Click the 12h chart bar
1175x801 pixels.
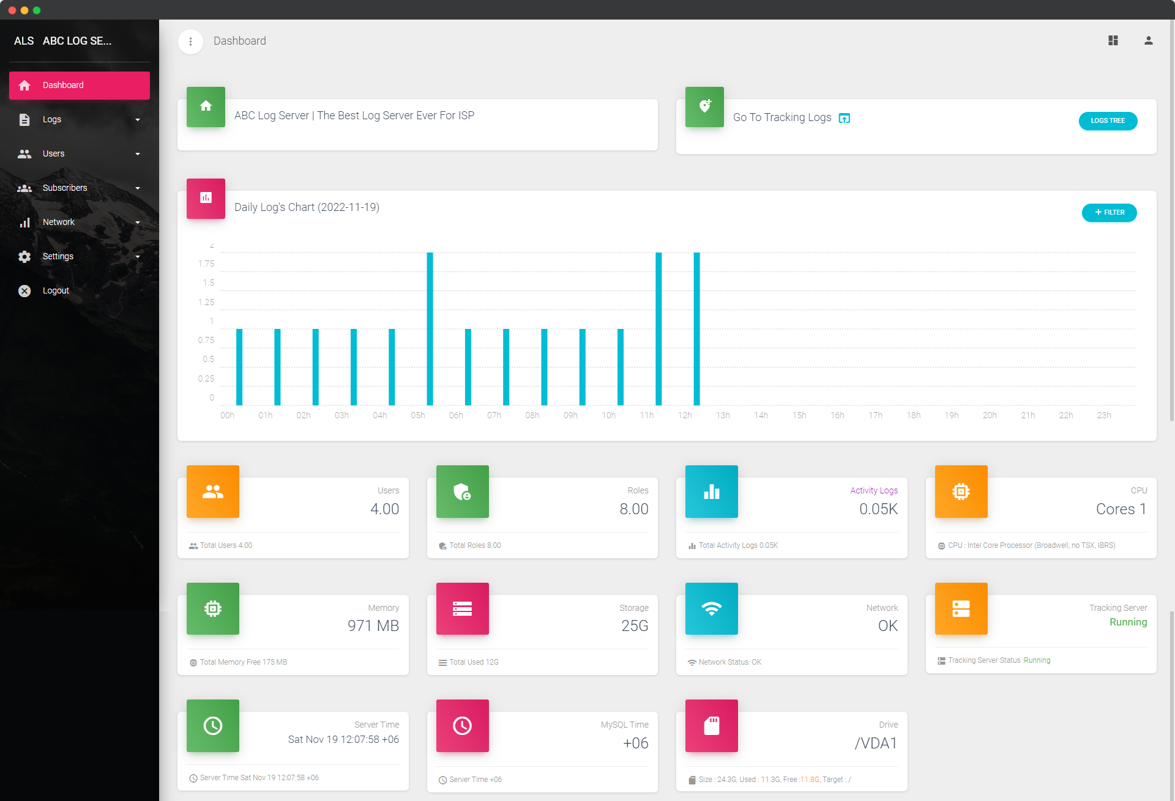(x=696, y=329)
